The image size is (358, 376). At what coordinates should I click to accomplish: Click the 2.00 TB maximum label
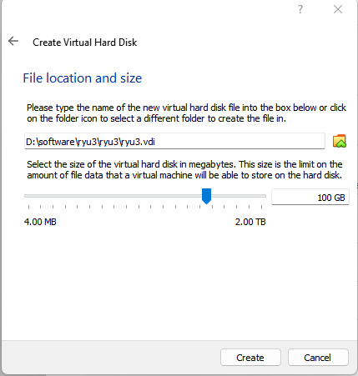[x=250, y=222]
